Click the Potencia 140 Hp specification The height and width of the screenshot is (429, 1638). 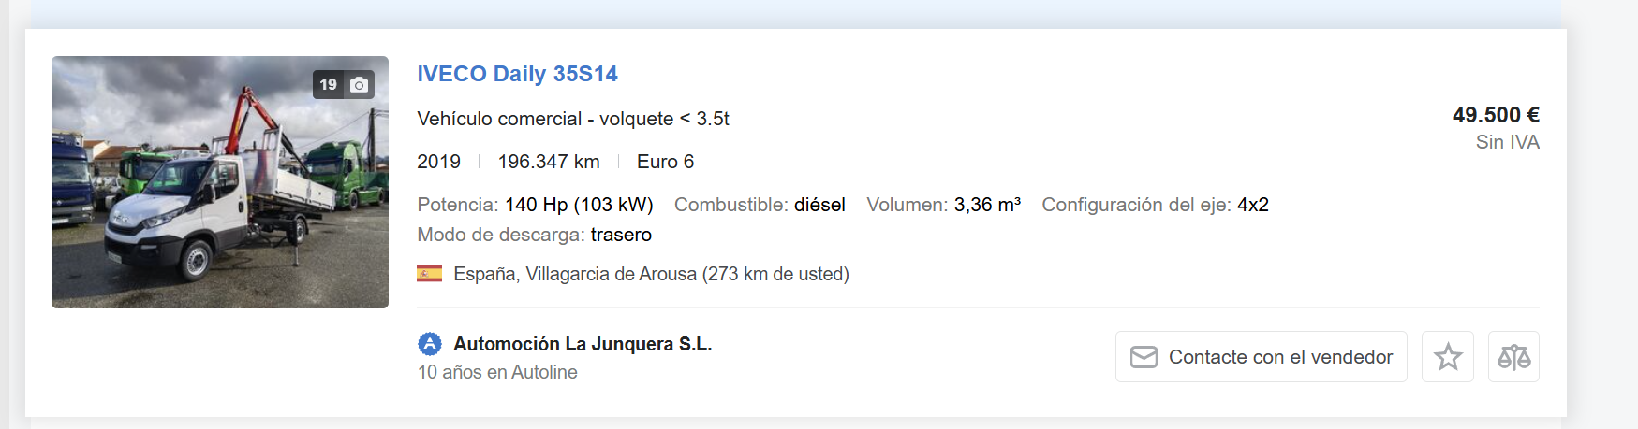[535, 205]
